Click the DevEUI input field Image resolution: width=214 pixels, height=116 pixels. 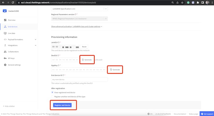66,60
